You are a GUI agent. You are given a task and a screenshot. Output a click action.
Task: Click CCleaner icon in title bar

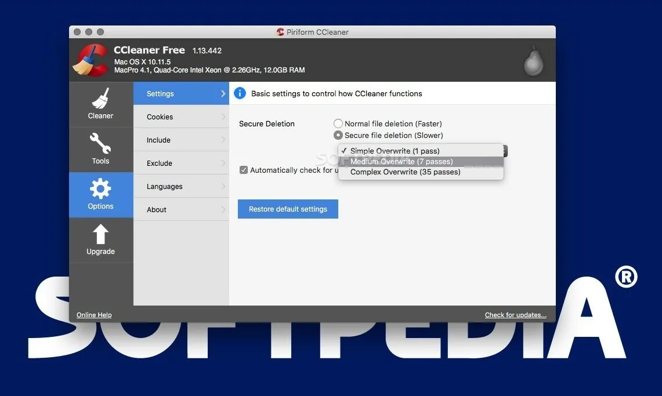click(280, 32)
